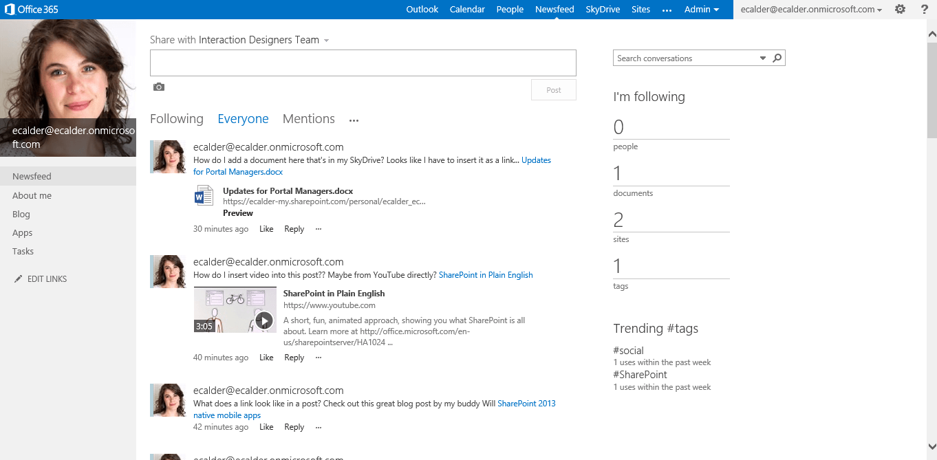Click the camera icon to attach picture
Screen dimensions: 937x460
(x=159, y=87)
